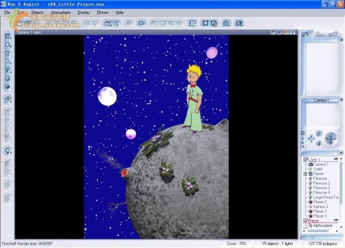
Task: Open the Picture menu
Action: [x=103, y=12]
